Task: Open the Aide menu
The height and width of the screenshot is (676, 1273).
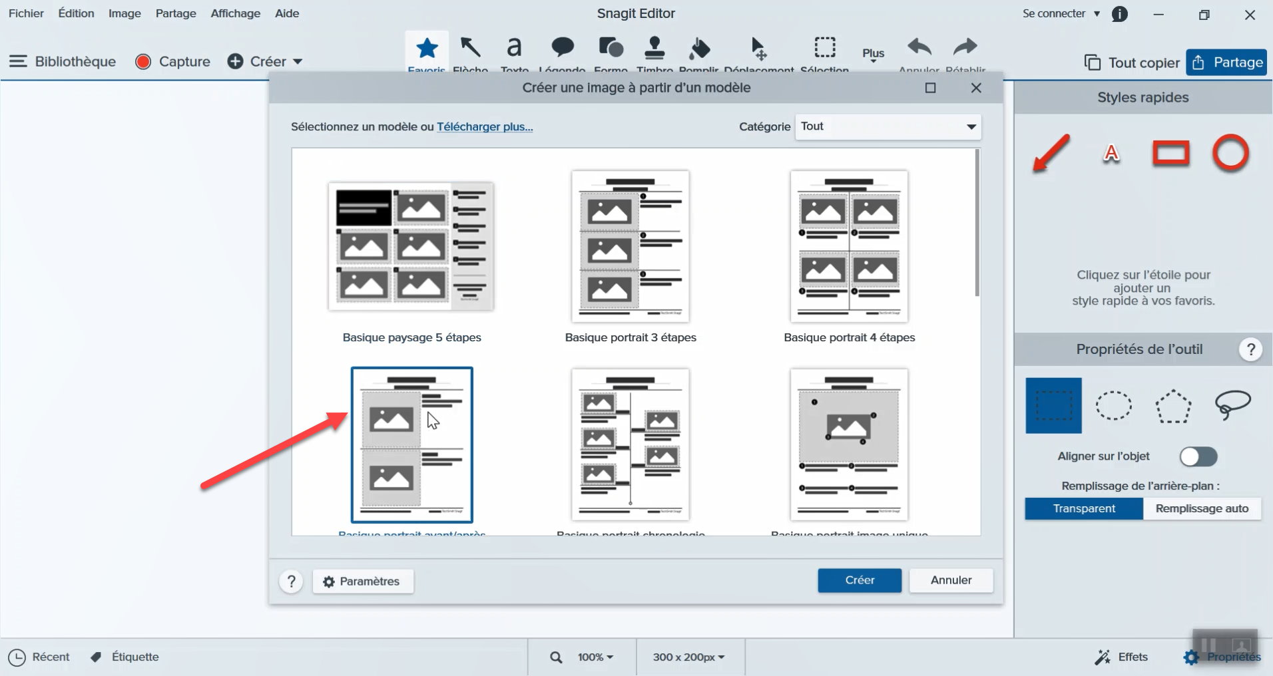Action: 287,13
